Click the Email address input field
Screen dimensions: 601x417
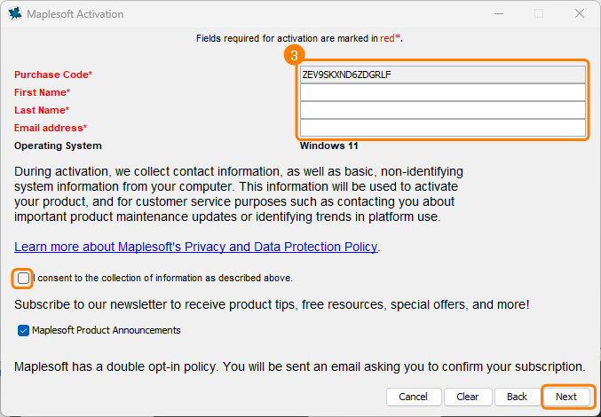click(x=443, y=128)
